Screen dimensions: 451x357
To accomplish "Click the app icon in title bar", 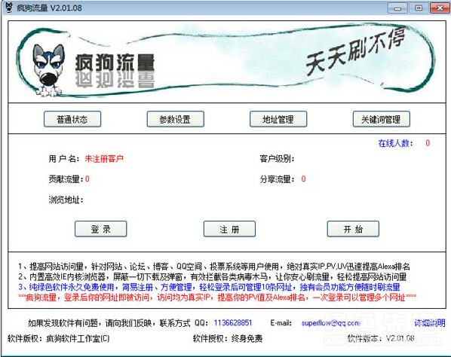I will pyautogui.click(x=10, y=8).
